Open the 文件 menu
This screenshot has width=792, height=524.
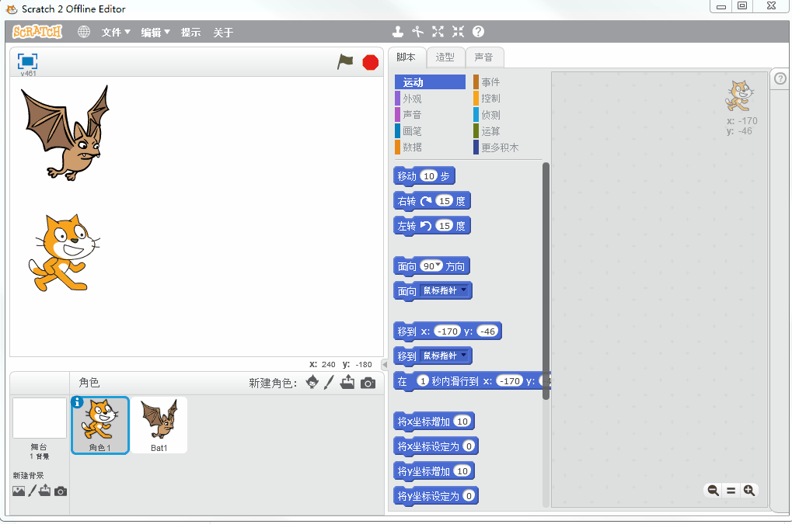point(116,33)
